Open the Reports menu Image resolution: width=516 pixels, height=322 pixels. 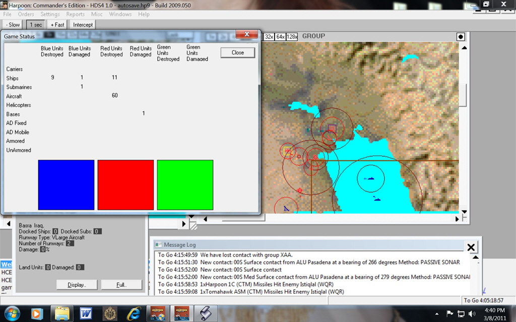76,14
